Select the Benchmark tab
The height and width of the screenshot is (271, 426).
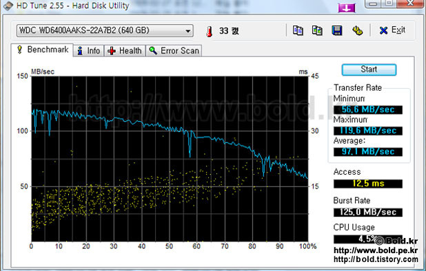[42, 50]
